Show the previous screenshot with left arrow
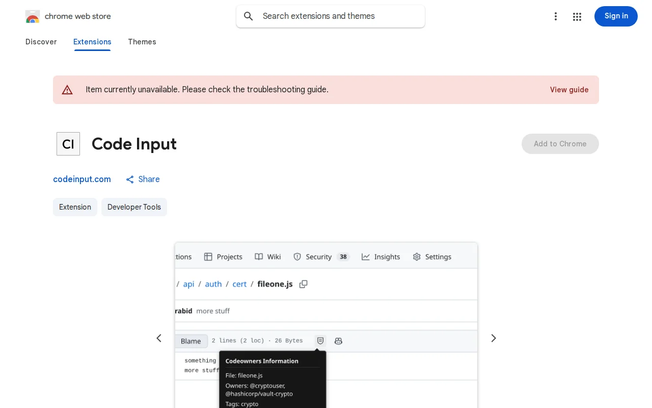 coord(159,338)
